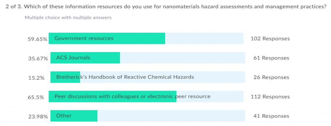The width and height of the screenshot is (331, 126).
Task: Click unfilled portion of Government resources bar
Action: [x=204, y=39]
